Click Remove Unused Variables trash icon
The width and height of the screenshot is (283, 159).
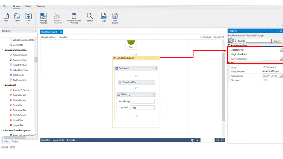pos(74,16)
